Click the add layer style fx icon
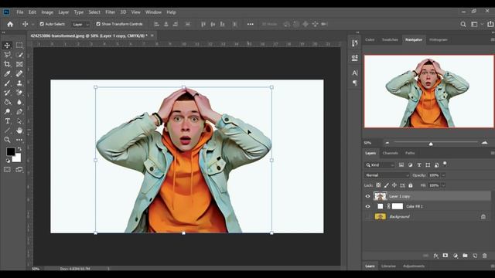Screen dimensions: 495x278 435,256
